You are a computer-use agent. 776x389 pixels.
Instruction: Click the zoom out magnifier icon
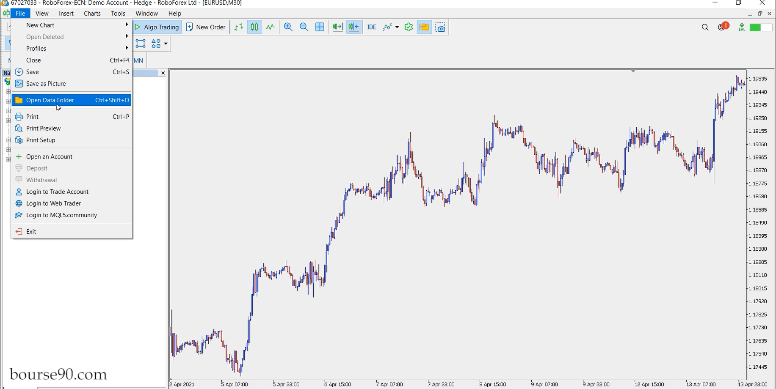click(x=304, y=27)
